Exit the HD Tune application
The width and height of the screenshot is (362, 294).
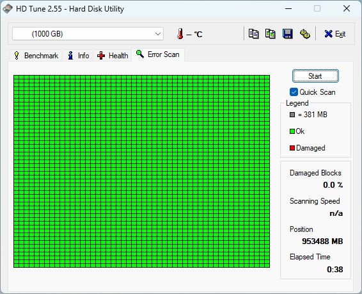click(335, 34)
